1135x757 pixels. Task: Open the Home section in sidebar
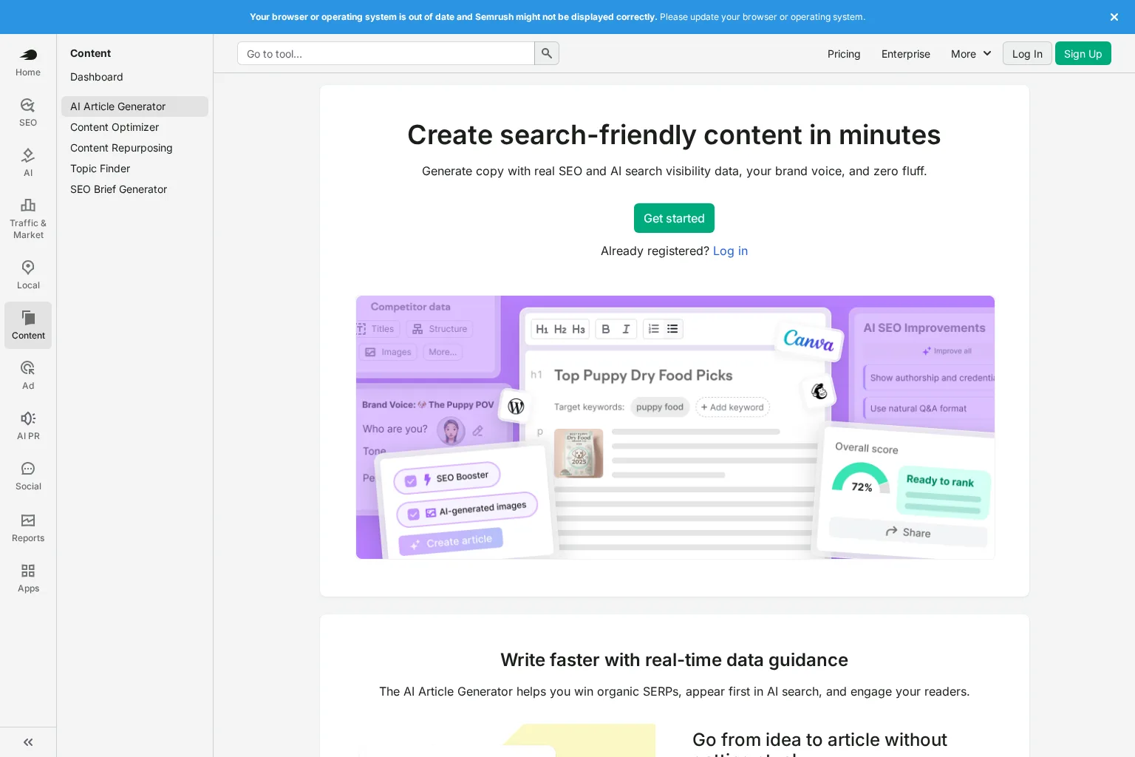(x=28, y=62)
